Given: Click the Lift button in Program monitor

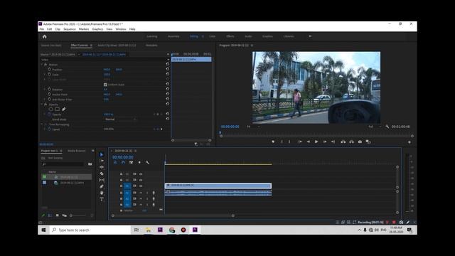Looking at the screenshot, I should (343, 142).
